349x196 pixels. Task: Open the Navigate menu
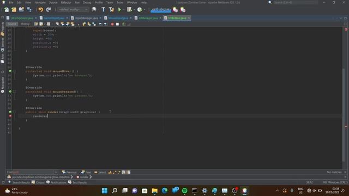pyautogui.click(x=40, y=2)
